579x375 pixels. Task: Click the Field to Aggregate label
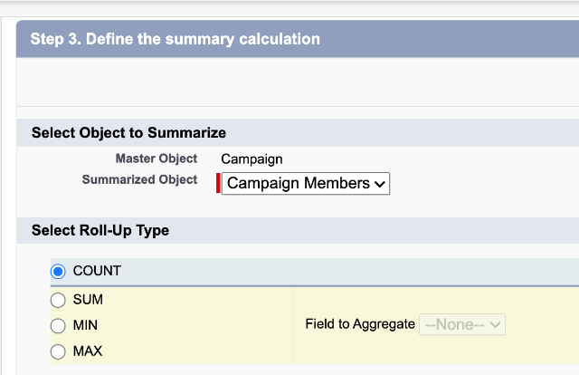tap(360, 324)
